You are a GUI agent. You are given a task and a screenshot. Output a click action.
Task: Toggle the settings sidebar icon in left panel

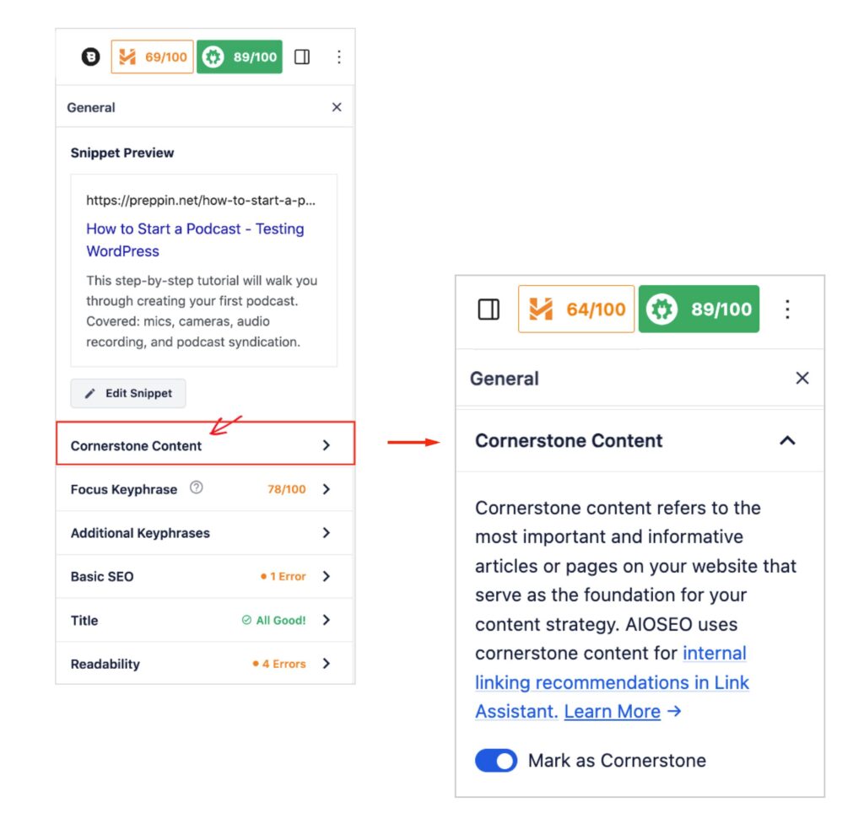[x=302, y=57]
